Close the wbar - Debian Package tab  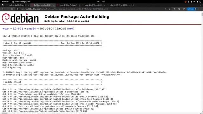pos(79,5)
